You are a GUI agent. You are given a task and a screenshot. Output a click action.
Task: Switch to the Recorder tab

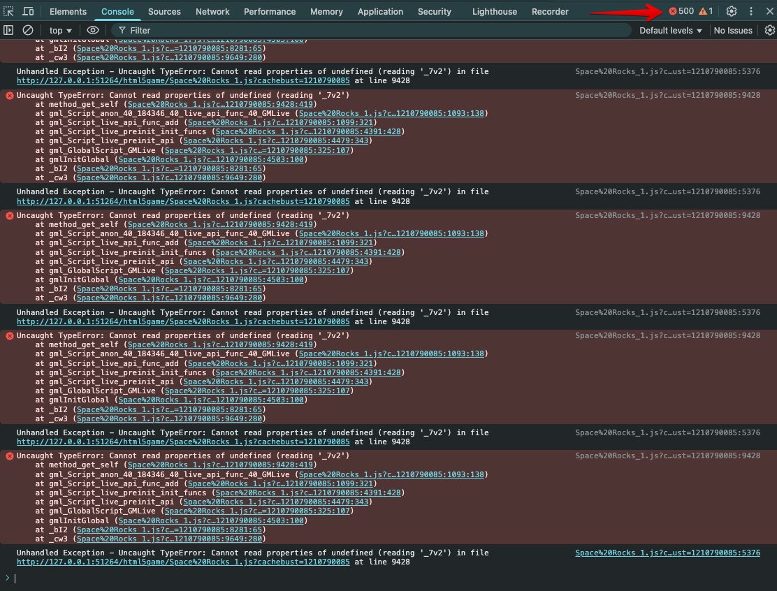[549, 11]
